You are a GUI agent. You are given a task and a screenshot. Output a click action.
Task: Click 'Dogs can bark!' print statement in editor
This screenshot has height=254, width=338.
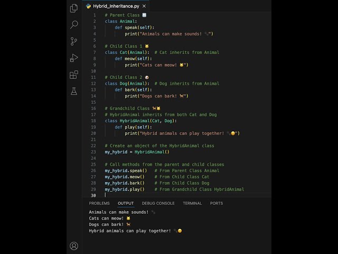point(156,96)
